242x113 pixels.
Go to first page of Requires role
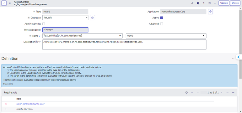pos(192,93)
